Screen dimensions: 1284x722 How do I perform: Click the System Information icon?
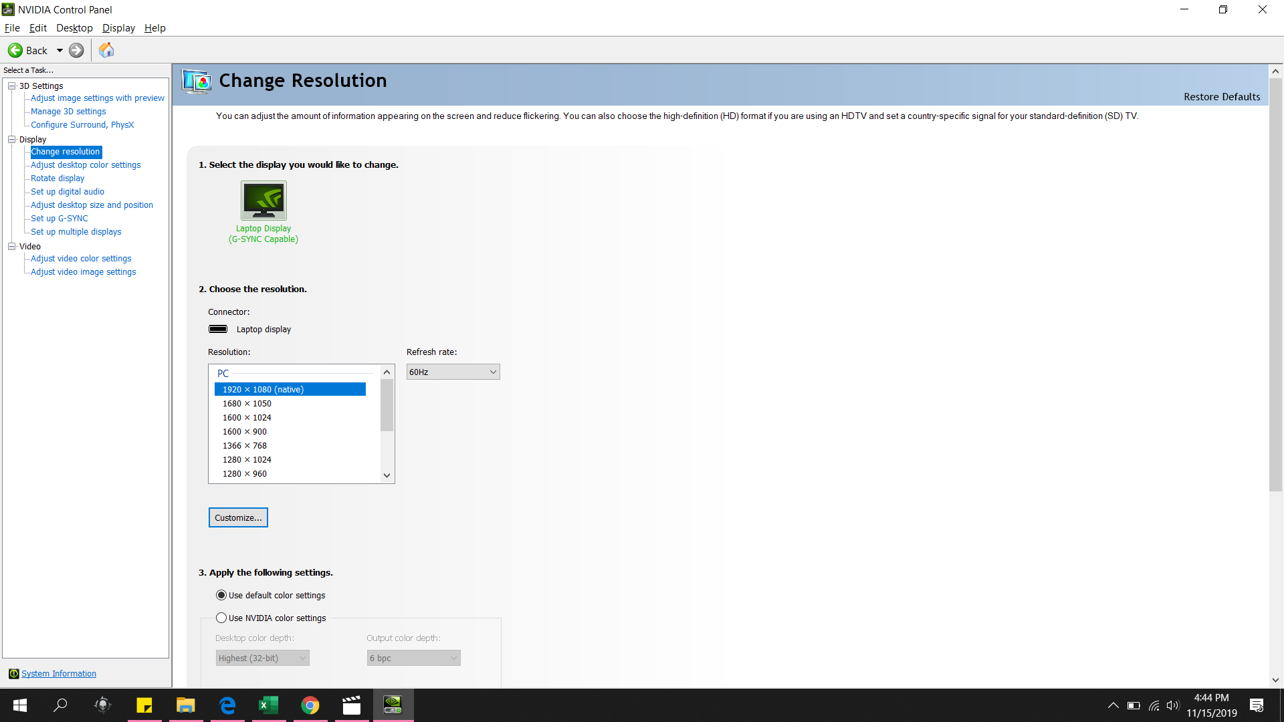coord(13,673)
